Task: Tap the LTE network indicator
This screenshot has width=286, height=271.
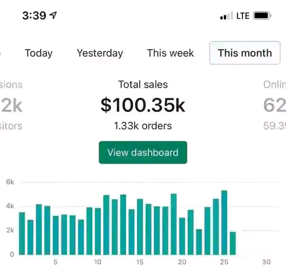Action: (x=243, y=16)
